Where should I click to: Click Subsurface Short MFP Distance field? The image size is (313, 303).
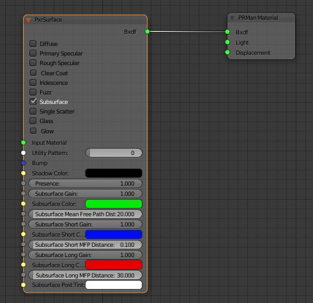pos(85,245)
